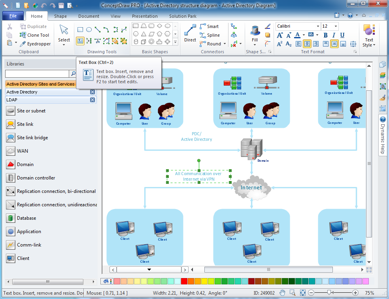The width and height of the screenshot is (389, 299).
Task: Toggle italic text formatting
Action: pos(334,35)
